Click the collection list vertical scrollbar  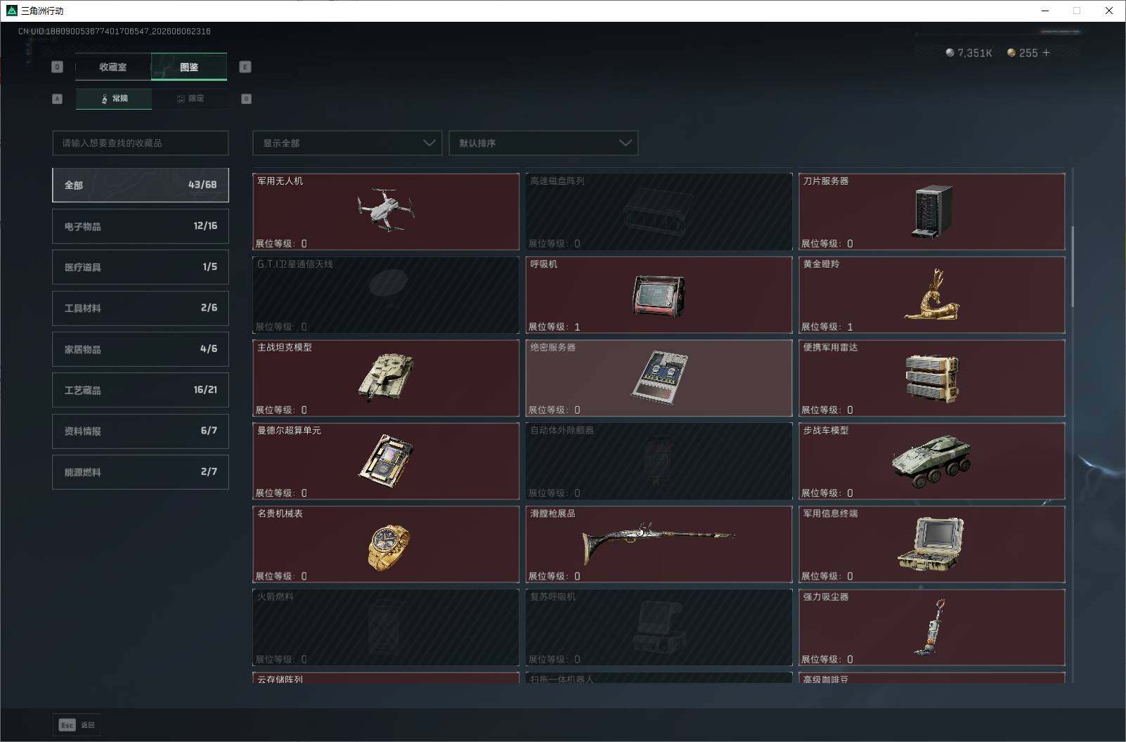(1073, 267)
